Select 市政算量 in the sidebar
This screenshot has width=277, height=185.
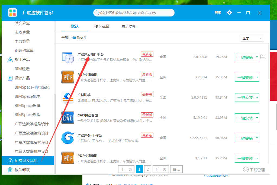coord(22,32)
